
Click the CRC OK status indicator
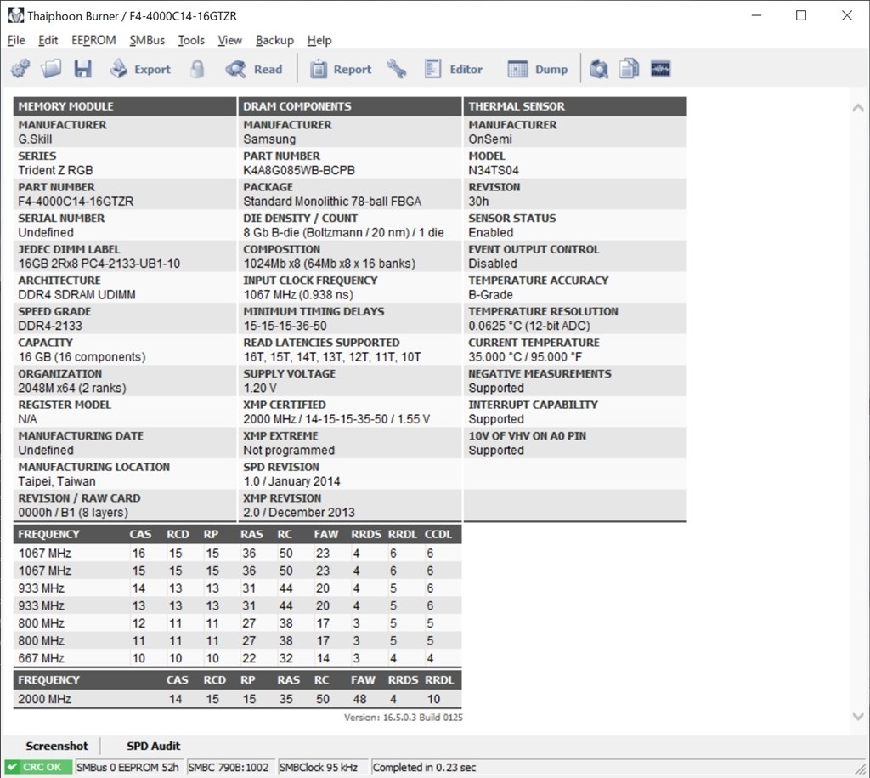[x=37, y=767]
